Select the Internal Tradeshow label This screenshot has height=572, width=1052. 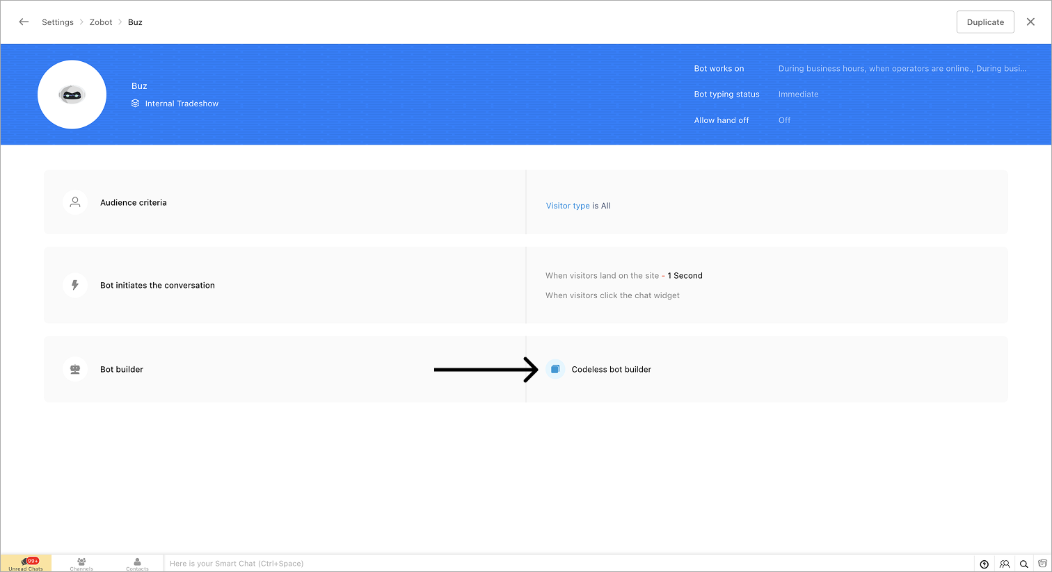pyautogui.click(x=182, y=104)
